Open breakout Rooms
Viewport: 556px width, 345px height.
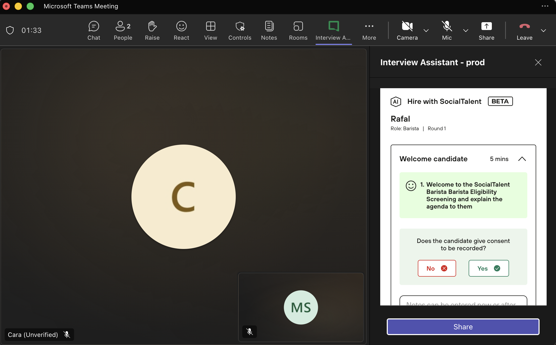298,31
